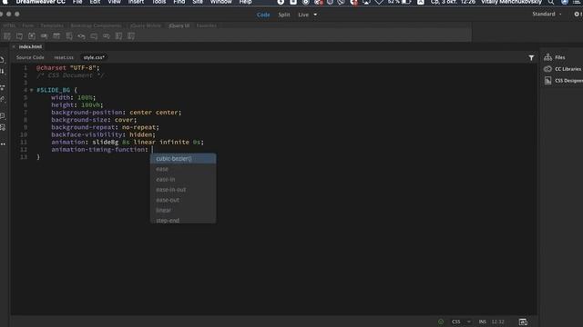The image size is (583, 327).
Task: Open the sync settings gear icon
Action: coord(577,15)
